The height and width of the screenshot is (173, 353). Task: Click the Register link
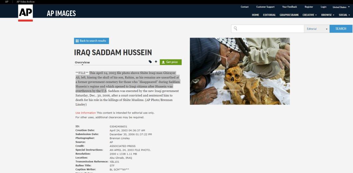[x=309, y=7]
